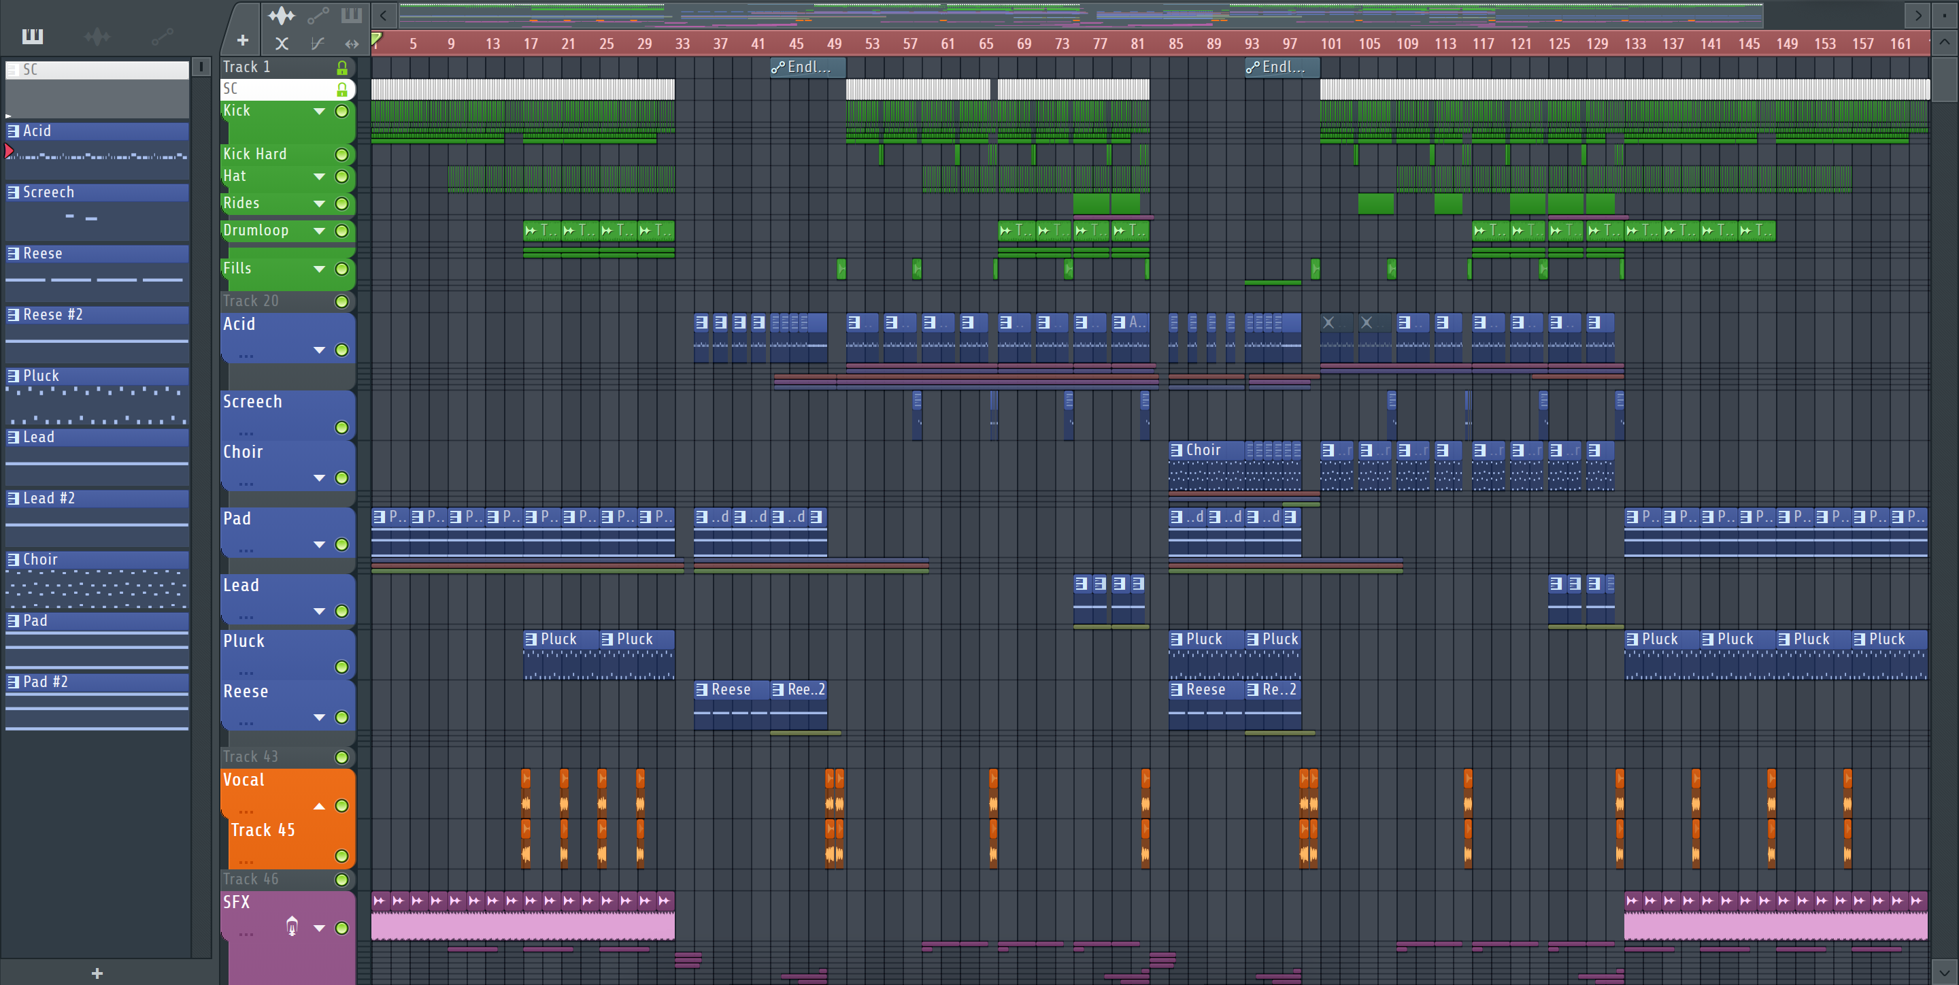Collapse the Reese track group arrow

[320, 718]
